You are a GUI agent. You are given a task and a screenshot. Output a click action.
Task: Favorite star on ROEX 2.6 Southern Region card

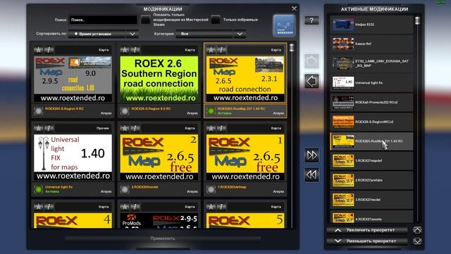(125, 50)
